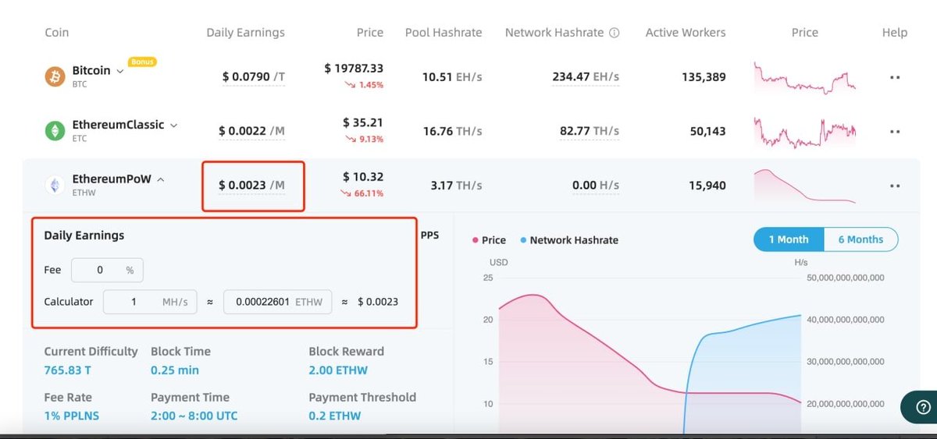
Task: Click EthereumClassic daily earnings $ 0.0022 /M
Action: tap(253, 132)
